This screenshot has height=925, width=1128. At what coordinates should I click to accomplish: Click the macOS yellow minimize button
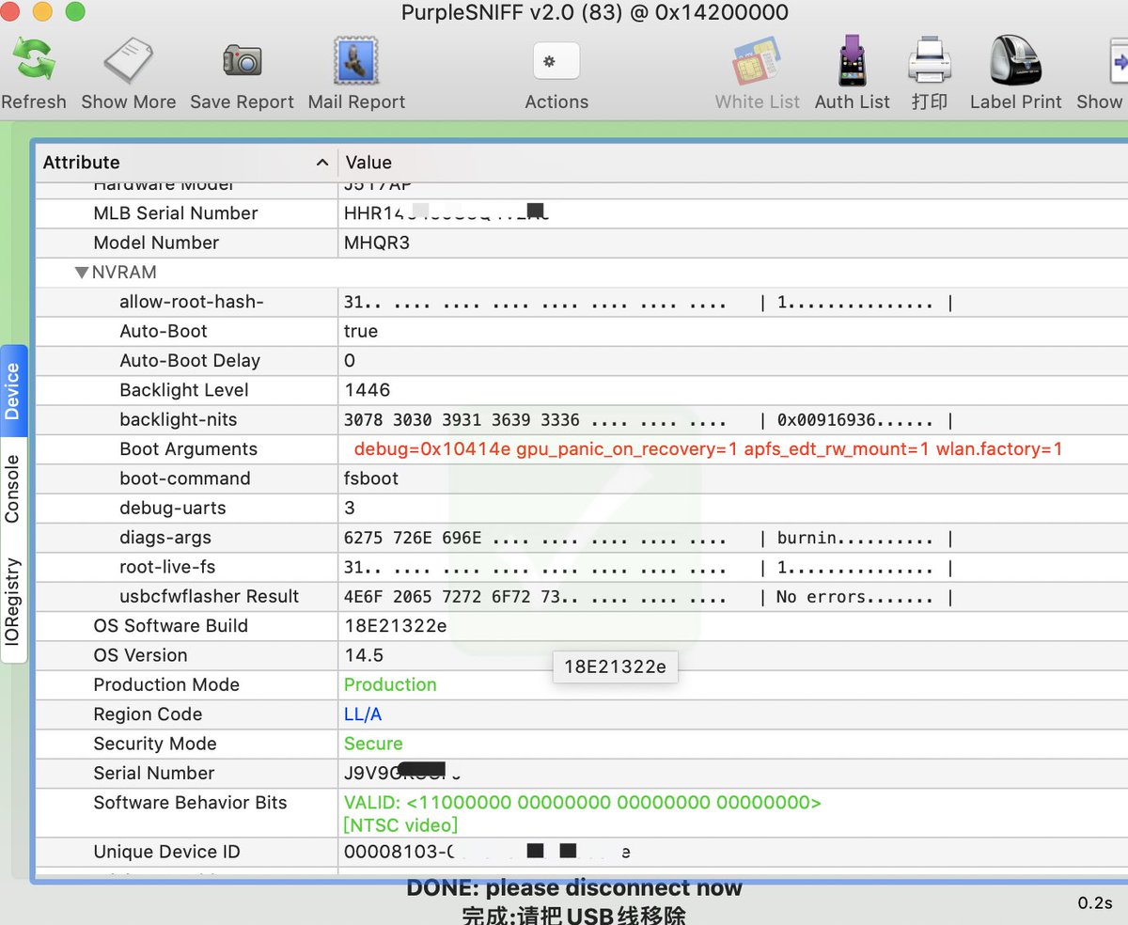[42, 12]
